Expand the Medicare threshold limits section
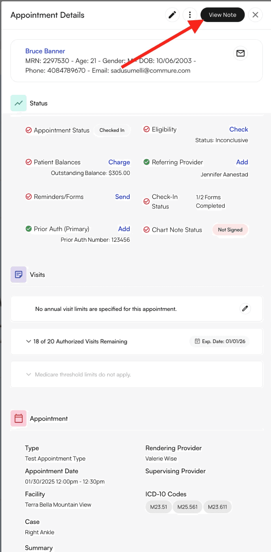271x552 pixels. tap(28, 374)
